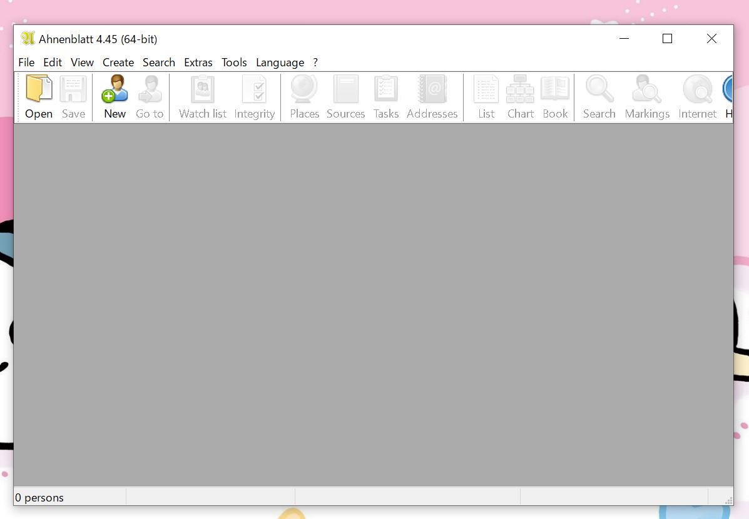
Task: Click the Search magnifier toolbar icon
Action: tap(599, 89)
